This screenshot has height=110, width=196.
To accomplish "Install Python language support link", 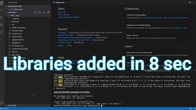I will click(x=158, y=18).
